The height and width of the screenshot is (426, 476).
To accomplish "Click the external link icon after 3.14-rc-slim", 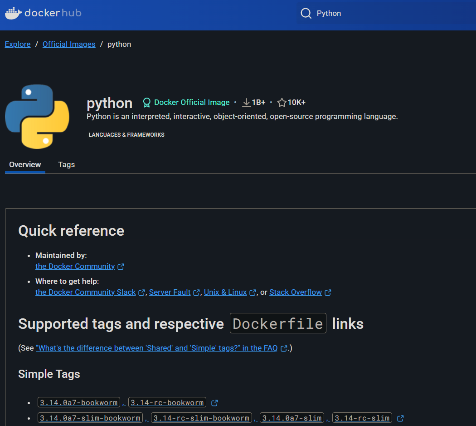I will coord(400,417).
